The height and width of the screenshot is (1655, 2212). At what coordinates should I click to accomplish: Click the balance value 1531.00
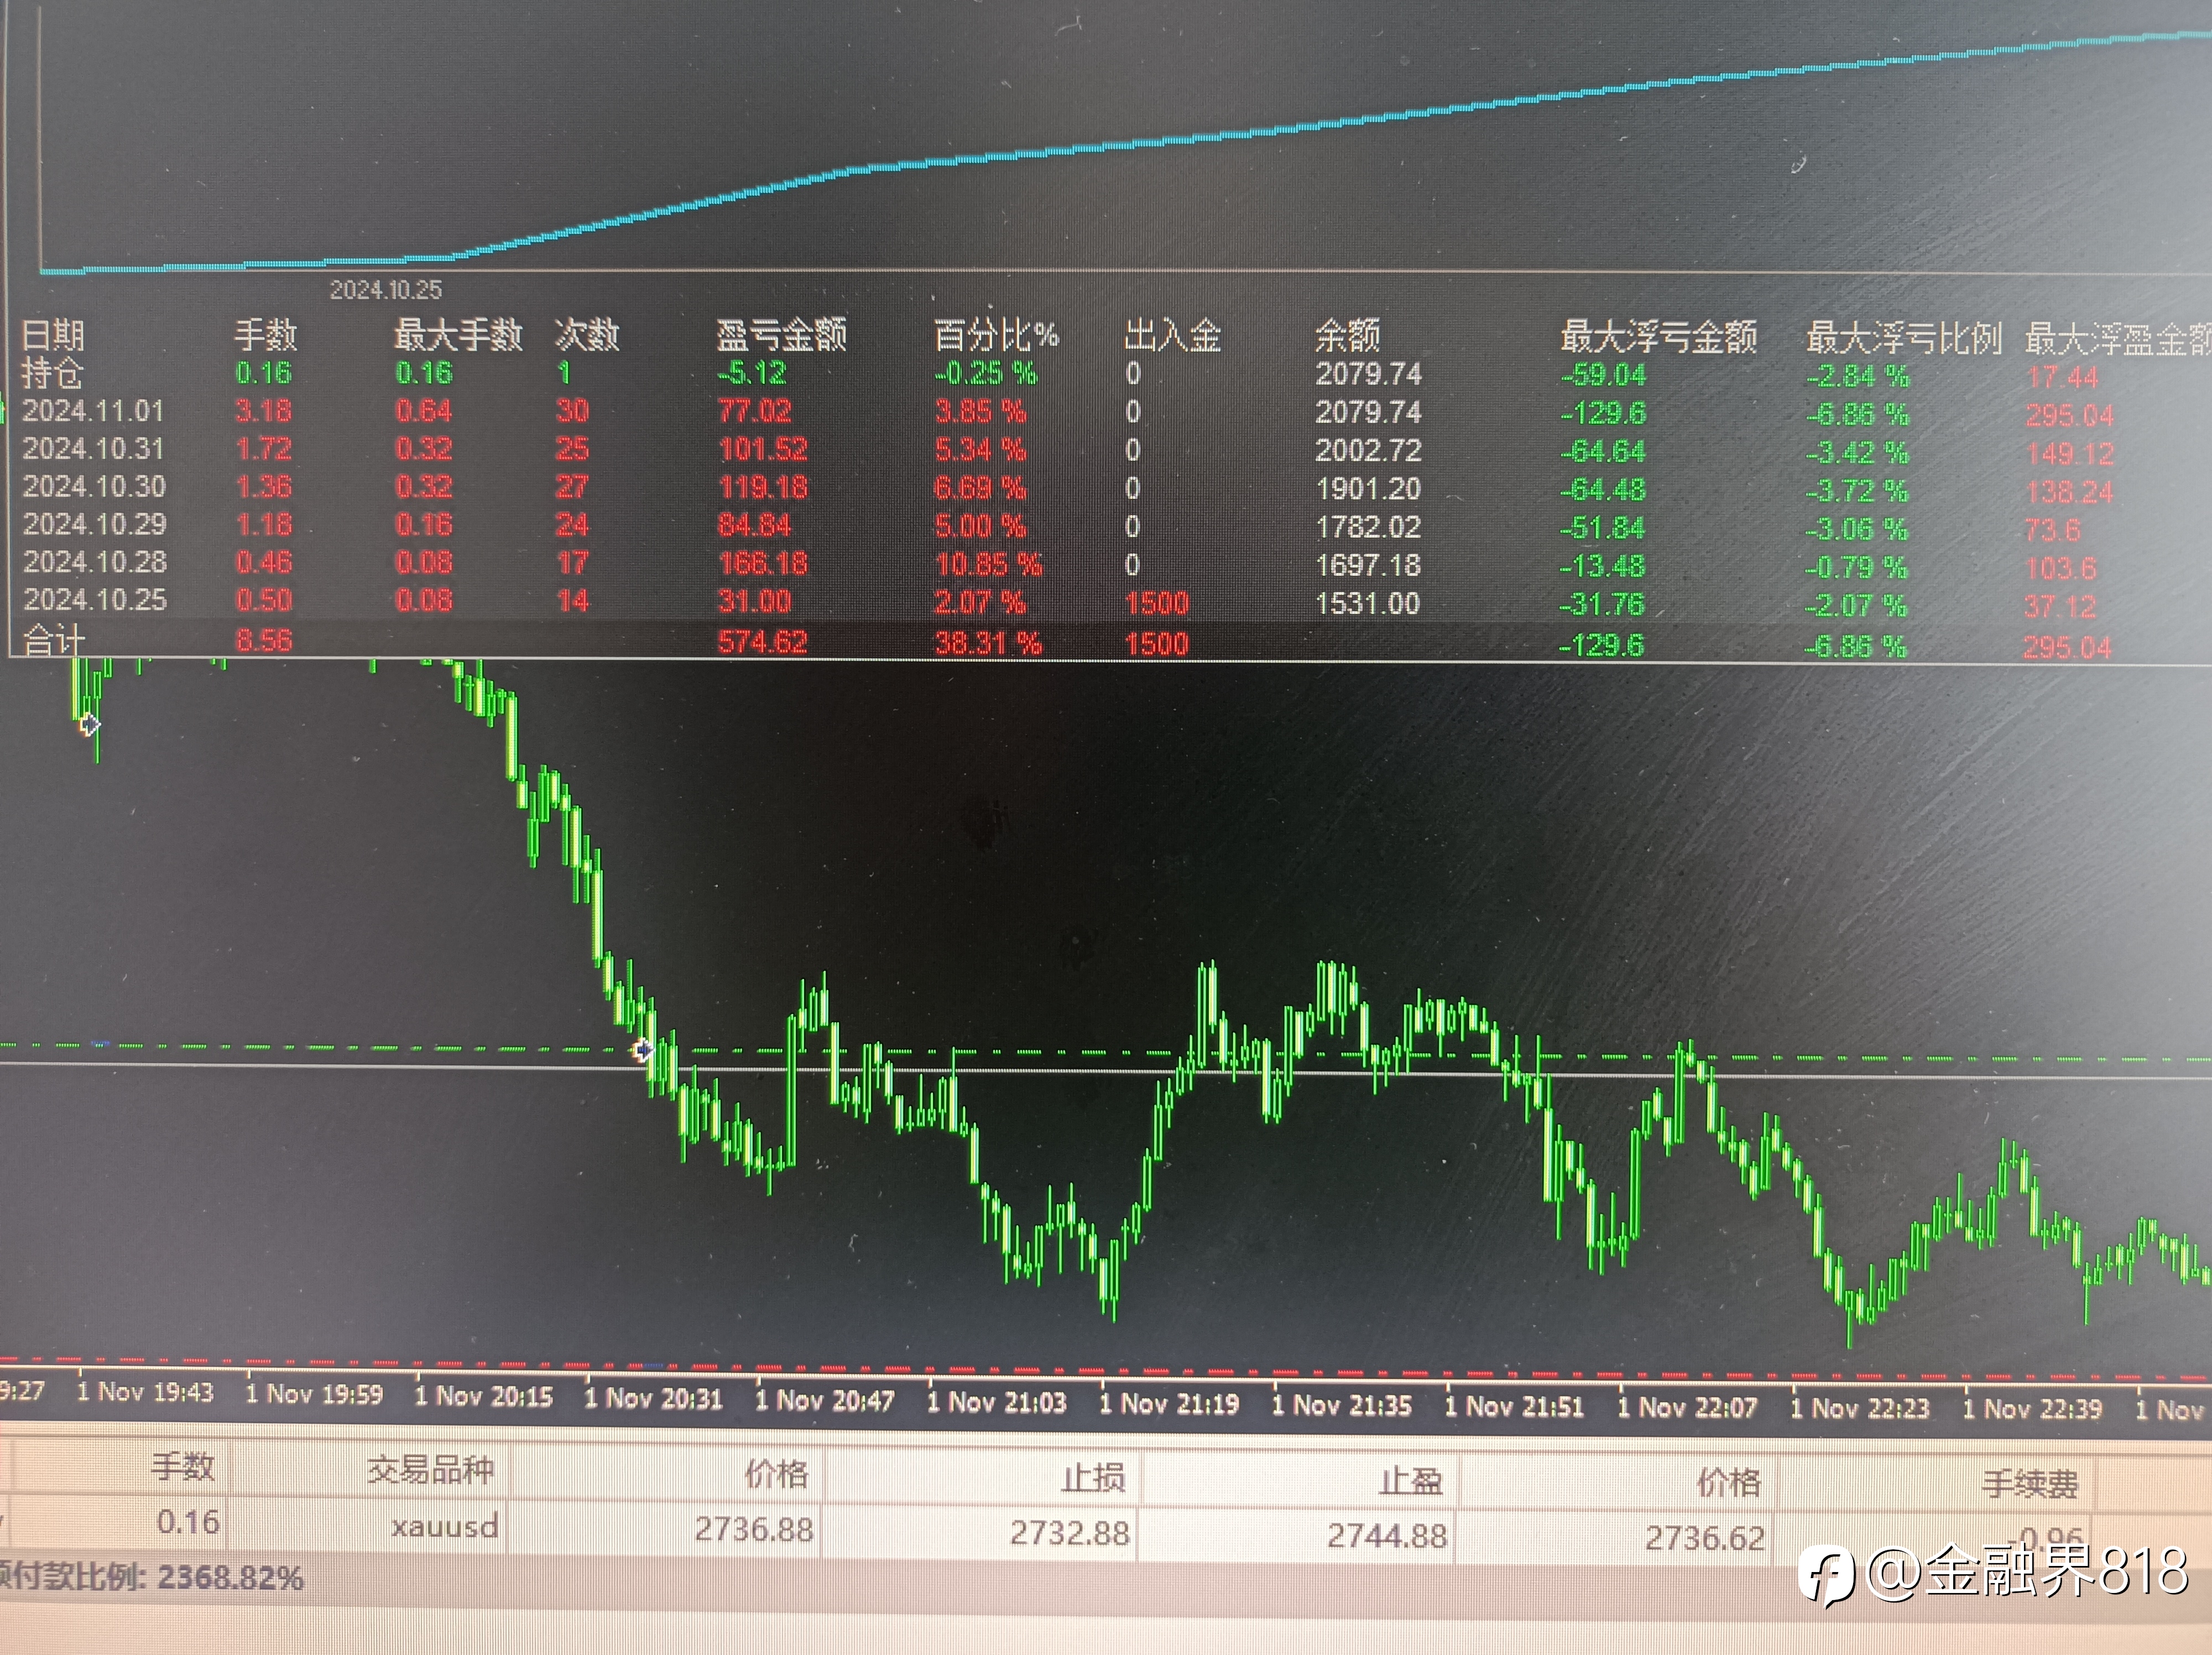1367,604
